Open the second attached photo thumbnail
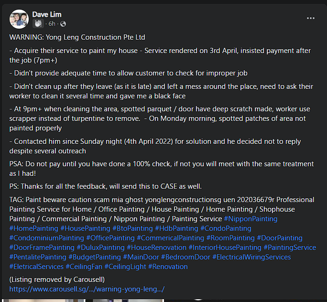 [x=125, y=301]
